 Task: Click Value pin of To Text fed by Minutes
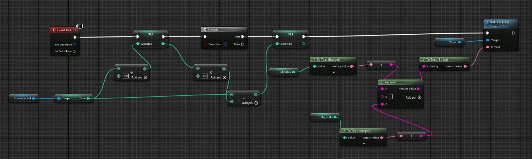(315, 66)
